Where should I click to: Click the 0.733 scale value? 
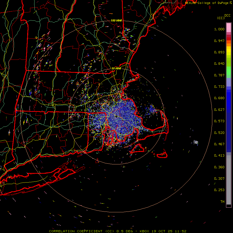(219, 87)
